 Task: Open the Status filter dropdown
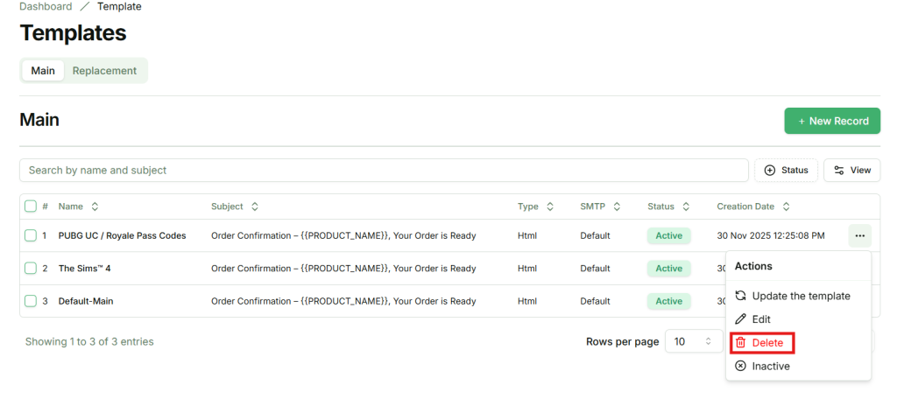[x=786, y=170]
